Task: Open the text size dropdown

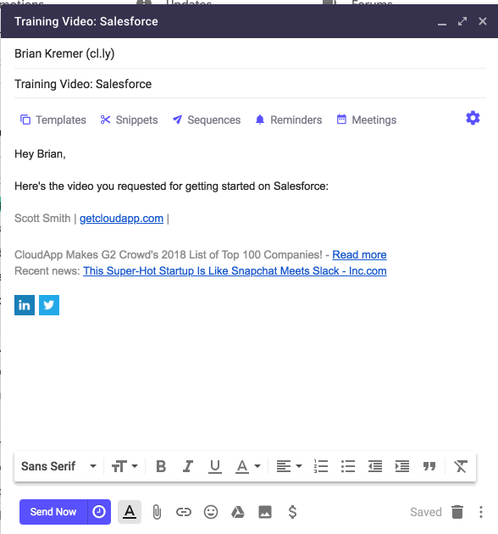Action: (125, 466)
